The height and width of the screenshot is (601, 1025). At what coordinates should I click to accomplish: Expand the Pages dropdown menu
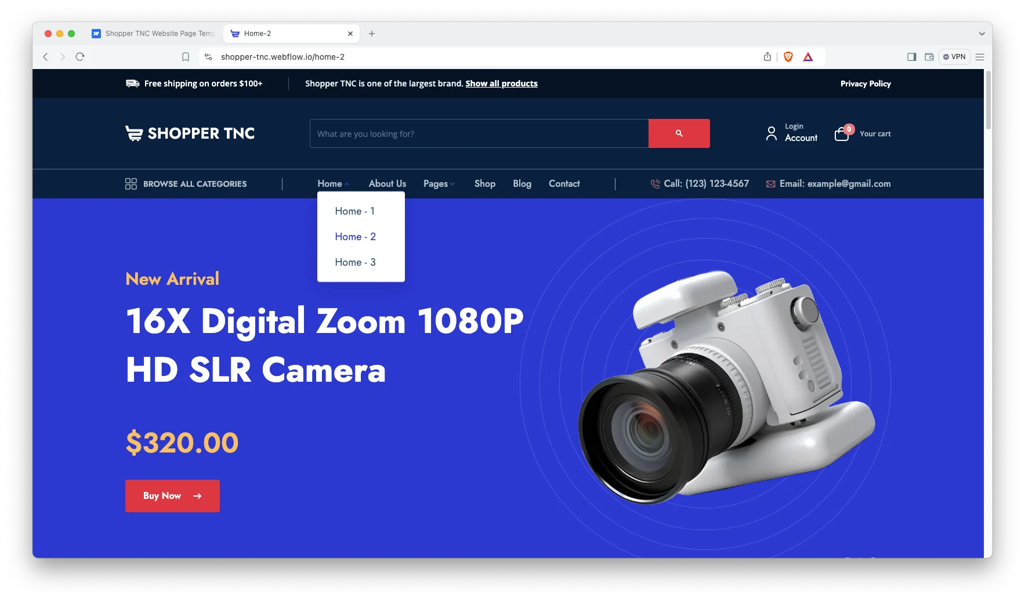pos(439,184)
